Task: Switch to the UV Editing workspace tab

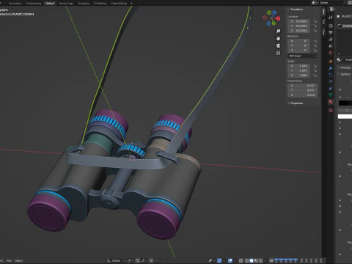Action: tap(100, 3)
